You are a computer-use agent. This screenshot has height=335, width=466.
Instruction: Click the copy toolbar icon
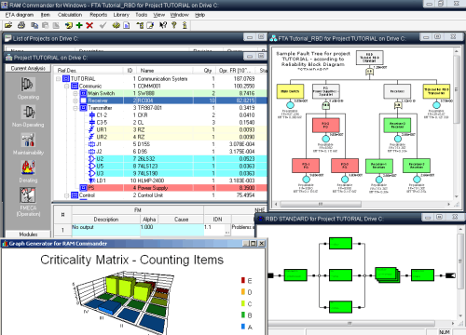click(x=34, y=25)
